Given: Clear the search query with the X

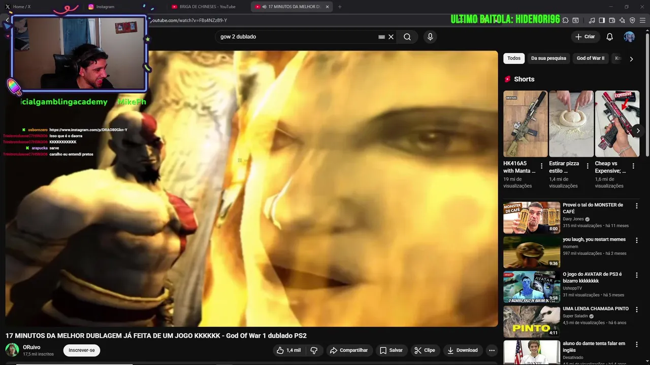Looking at the screenshot, I should click(x=391, y=36).
